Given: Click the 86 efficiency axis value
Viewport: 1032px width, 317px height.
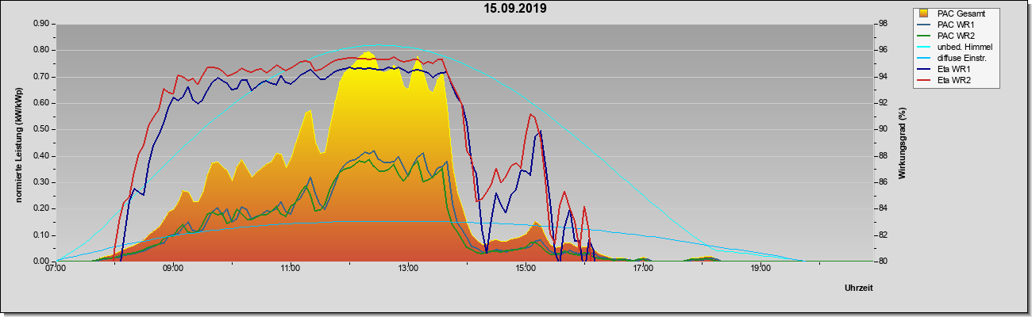Looking at the screenshot, I should tap(883, 182).
